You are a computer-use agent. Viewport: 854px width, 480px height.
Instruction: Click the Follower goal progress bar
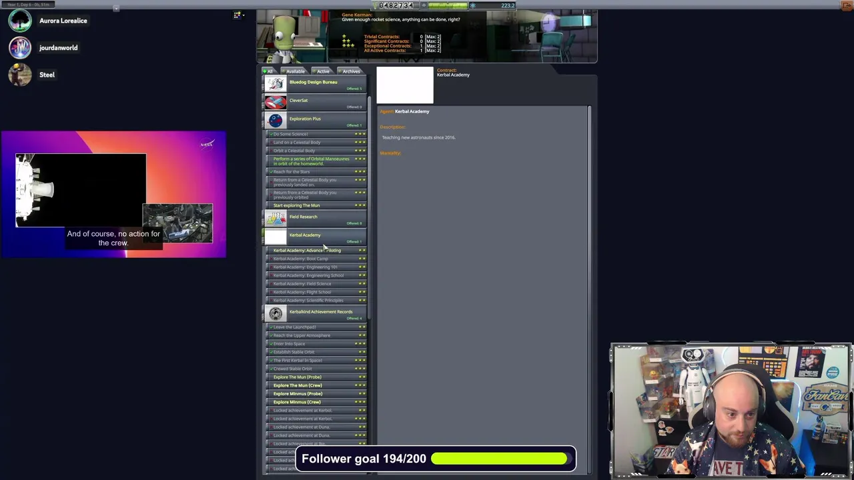point(500,459)
